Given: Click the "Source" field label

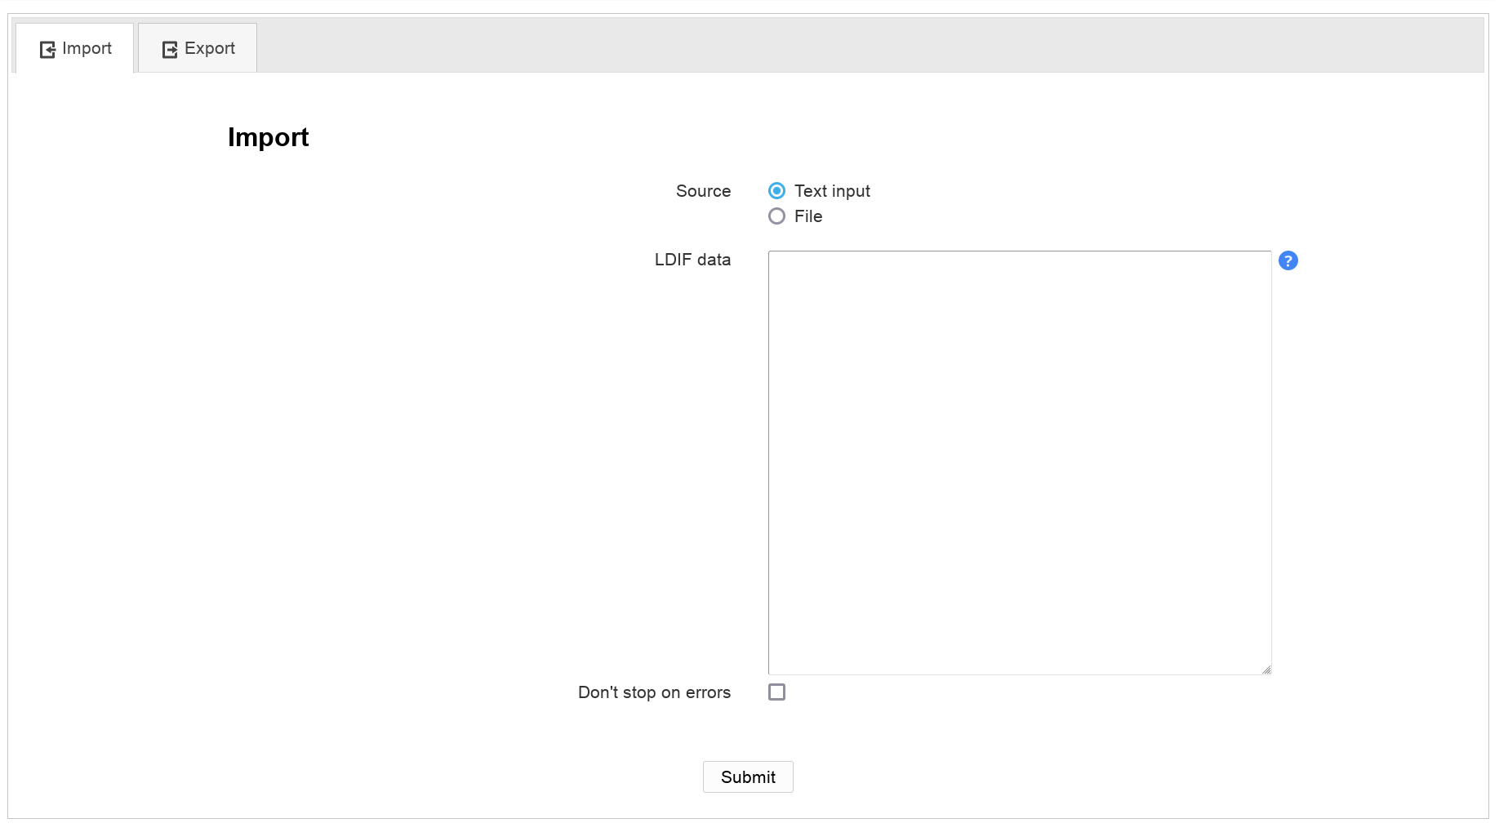Looking at the screenshot, I should coord(702,191).
